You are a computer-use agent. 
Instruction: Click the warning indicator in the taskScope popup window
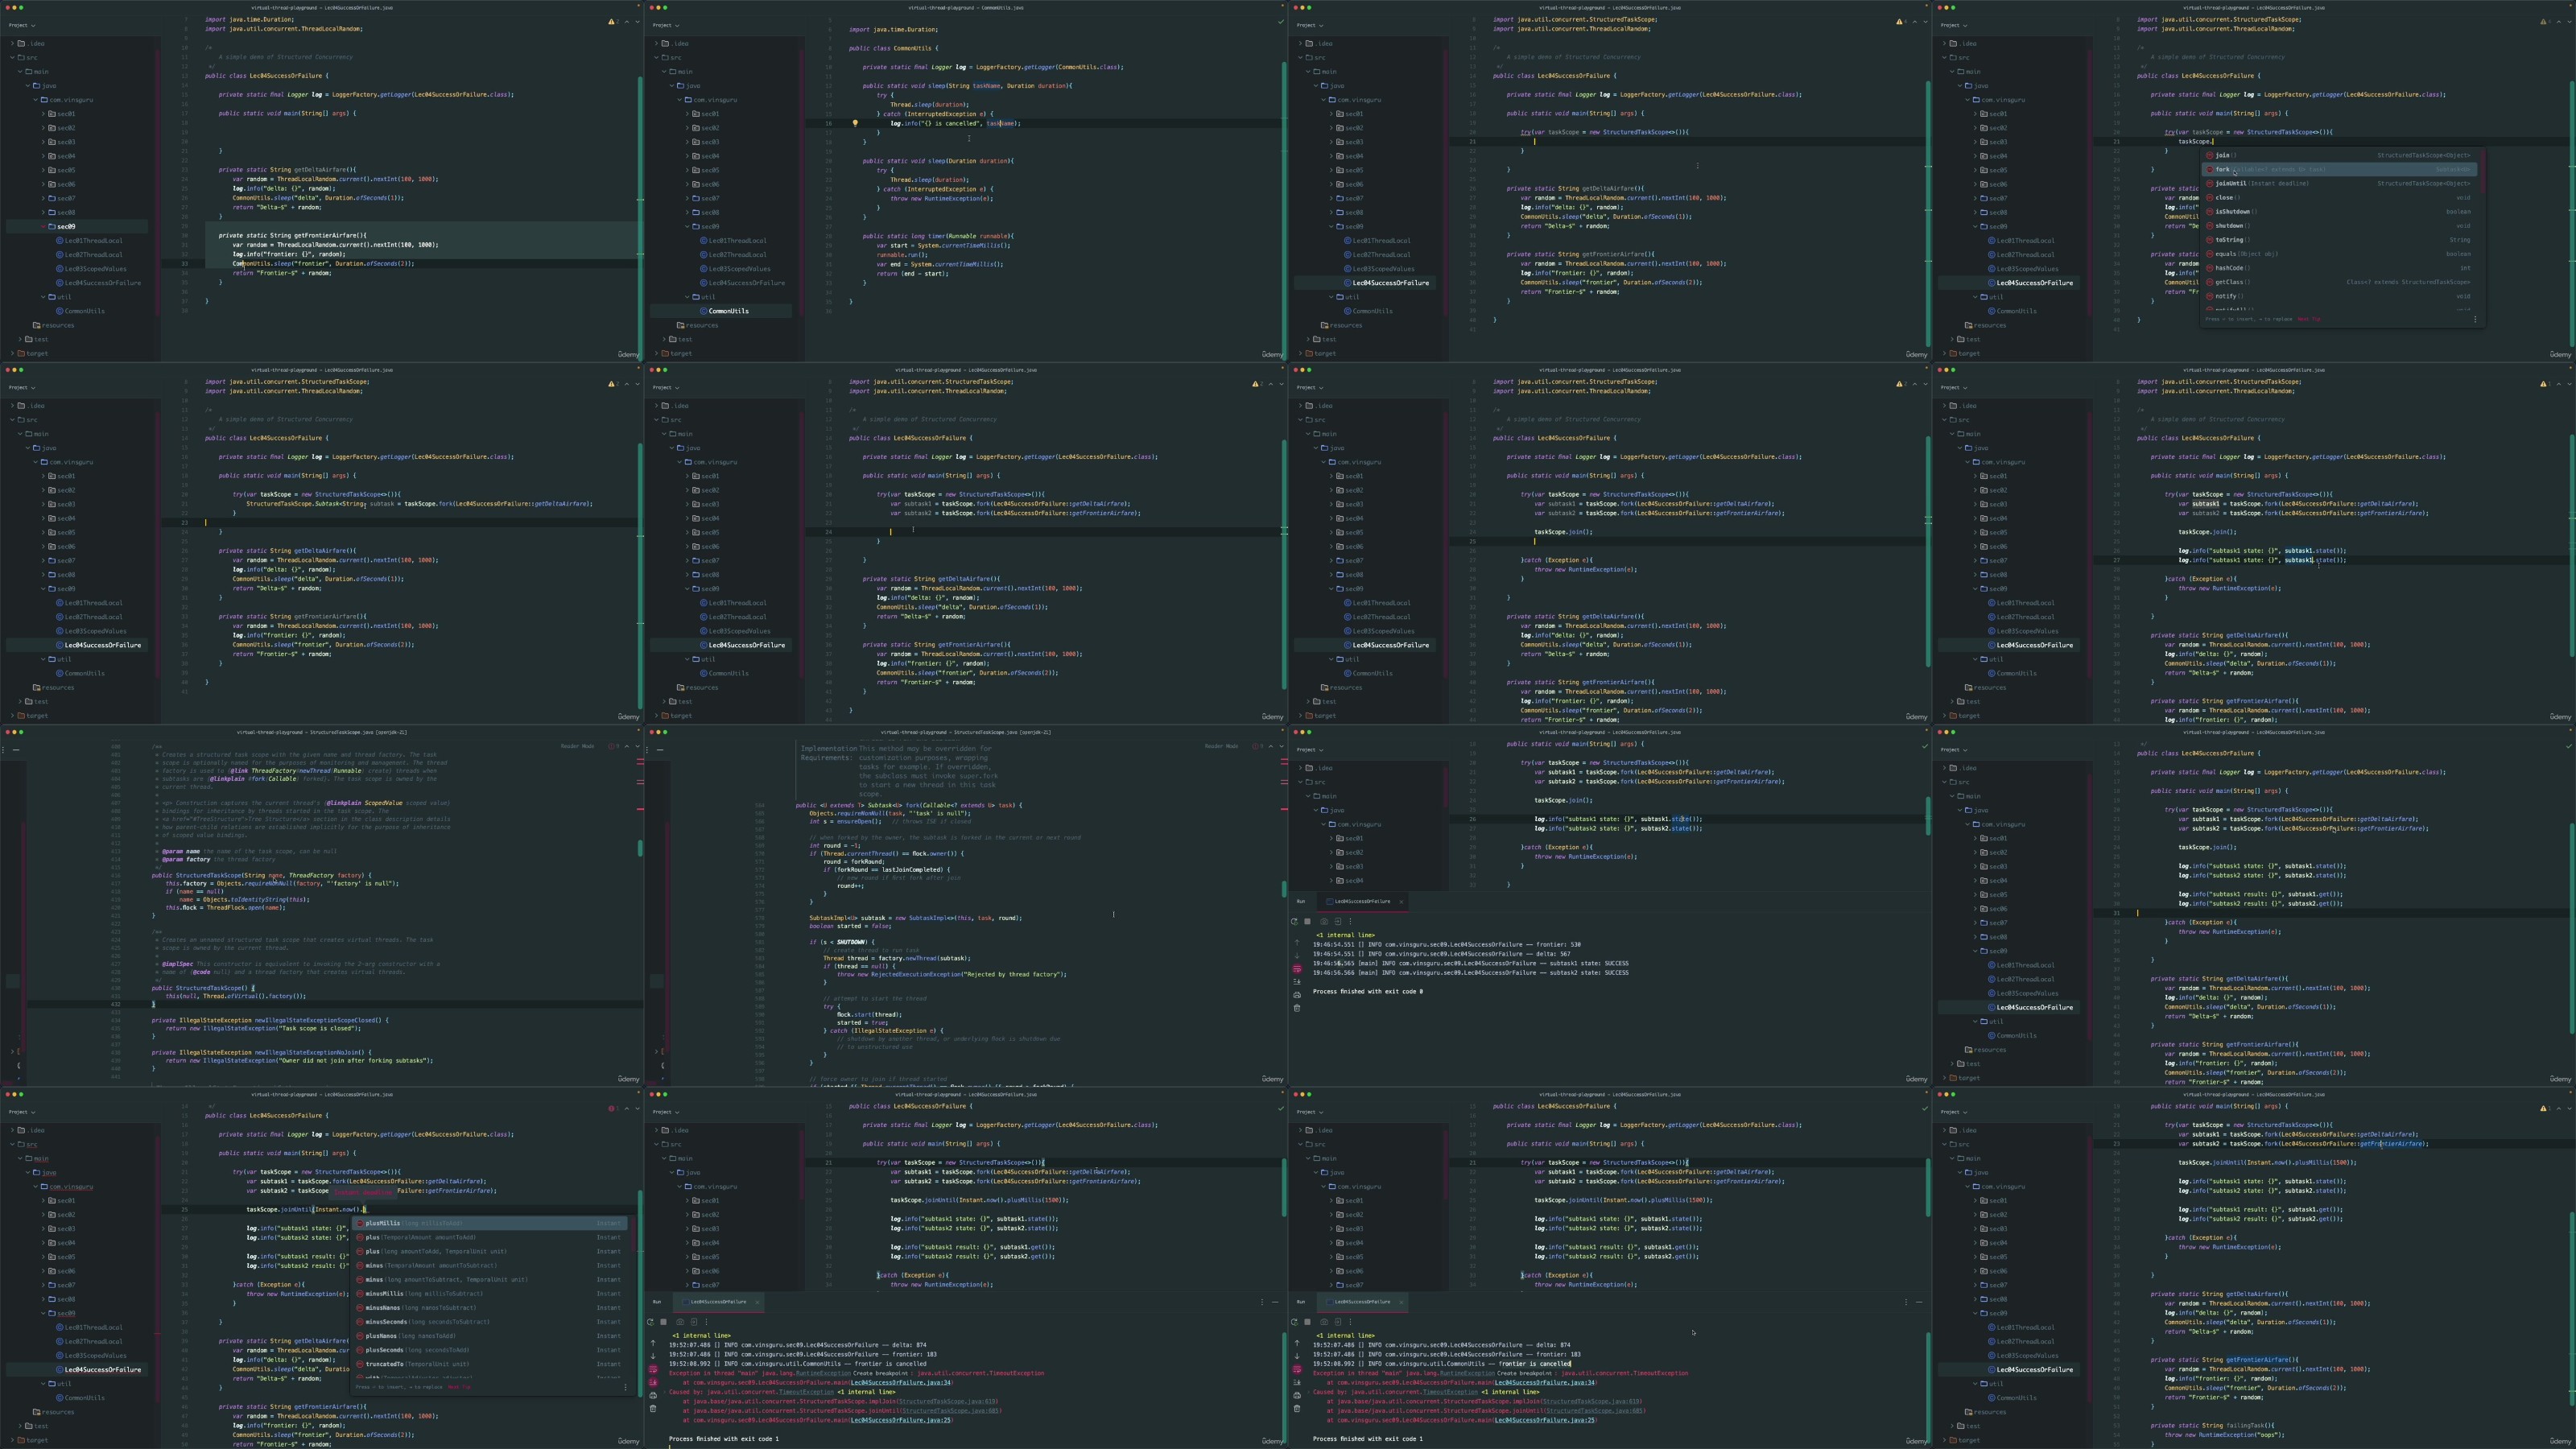2545,21
